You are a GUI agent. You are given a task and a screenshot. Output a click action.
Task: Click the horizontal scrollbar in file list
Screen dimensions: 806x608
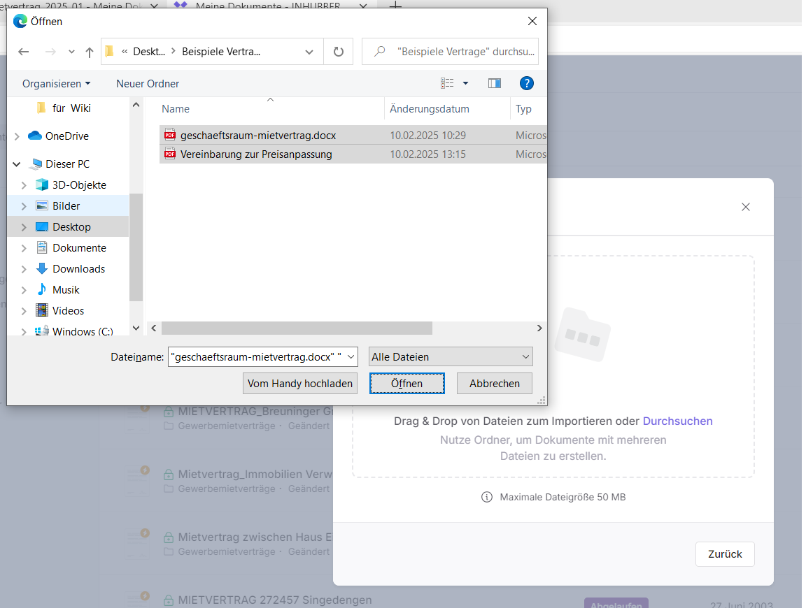coord(297,328)
